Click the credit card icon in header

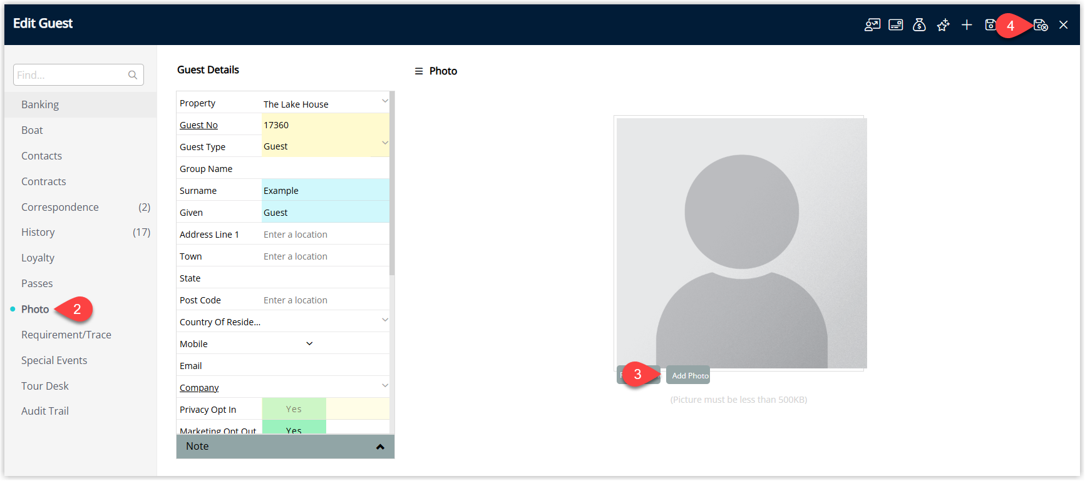click(896, 25)
